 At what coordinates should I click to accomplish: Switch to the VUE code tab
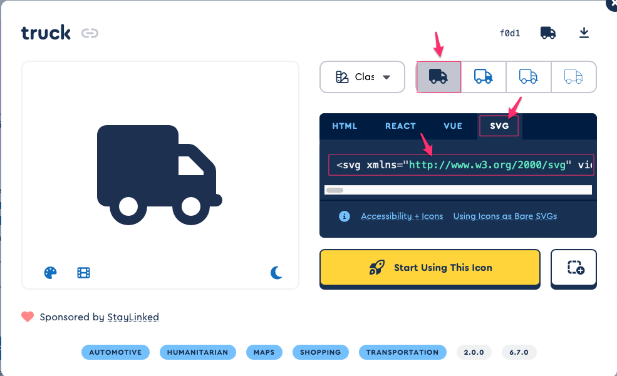click(x=453, y=126)
